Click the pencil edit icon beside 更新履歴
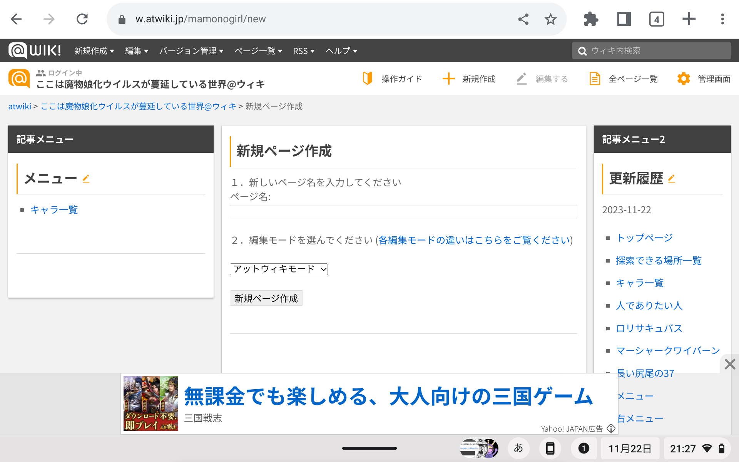Viewport: 739px width, 462px height. click(x=672, y=179)
